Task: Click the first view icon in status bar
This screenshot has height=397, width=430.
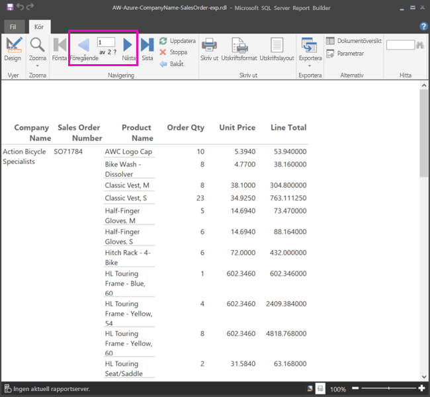Action: [x=310, y=388]
